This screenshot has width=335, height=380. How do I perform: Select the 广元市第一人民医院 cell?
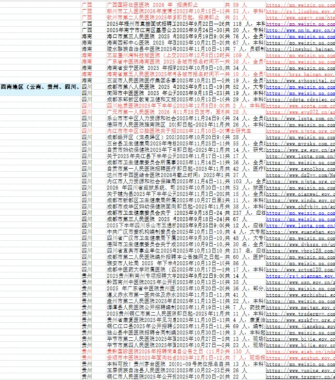141,112
